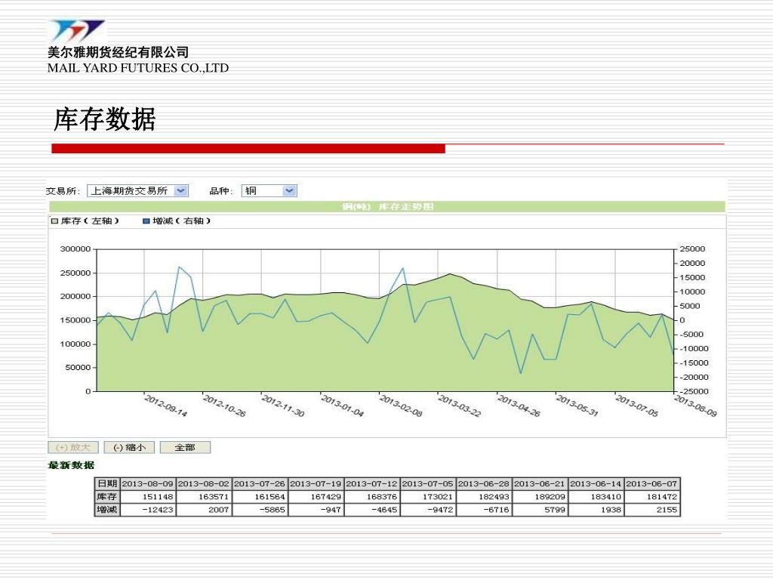Open the 上海期货交易所 exchange dropdown
The height and width of the screenshot is (580, 773).
(x=137, y=191)
